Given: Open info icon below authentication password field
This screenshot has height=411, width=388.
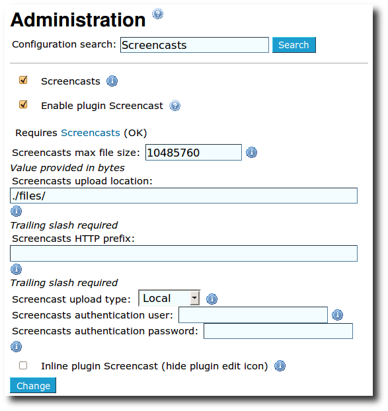Looking at the screenshot, I should (16, 346).
